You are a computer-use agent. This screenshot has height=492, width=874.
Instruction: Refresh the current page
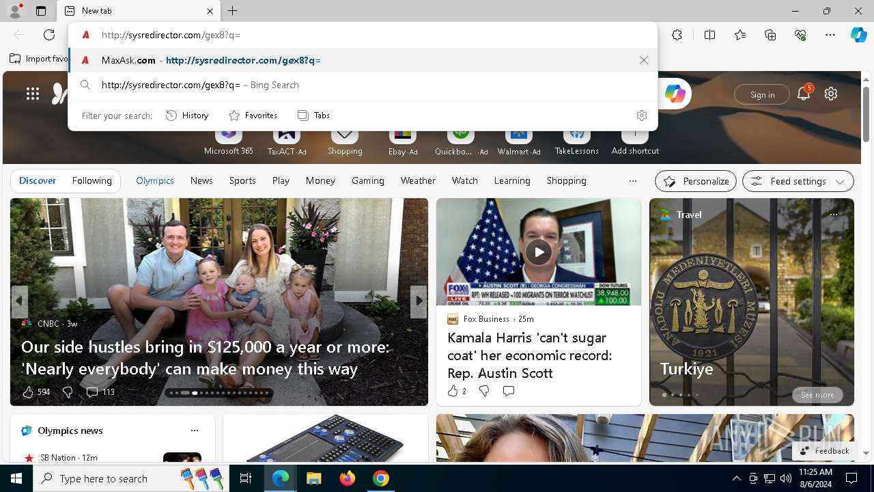click(x=49, y=35)
